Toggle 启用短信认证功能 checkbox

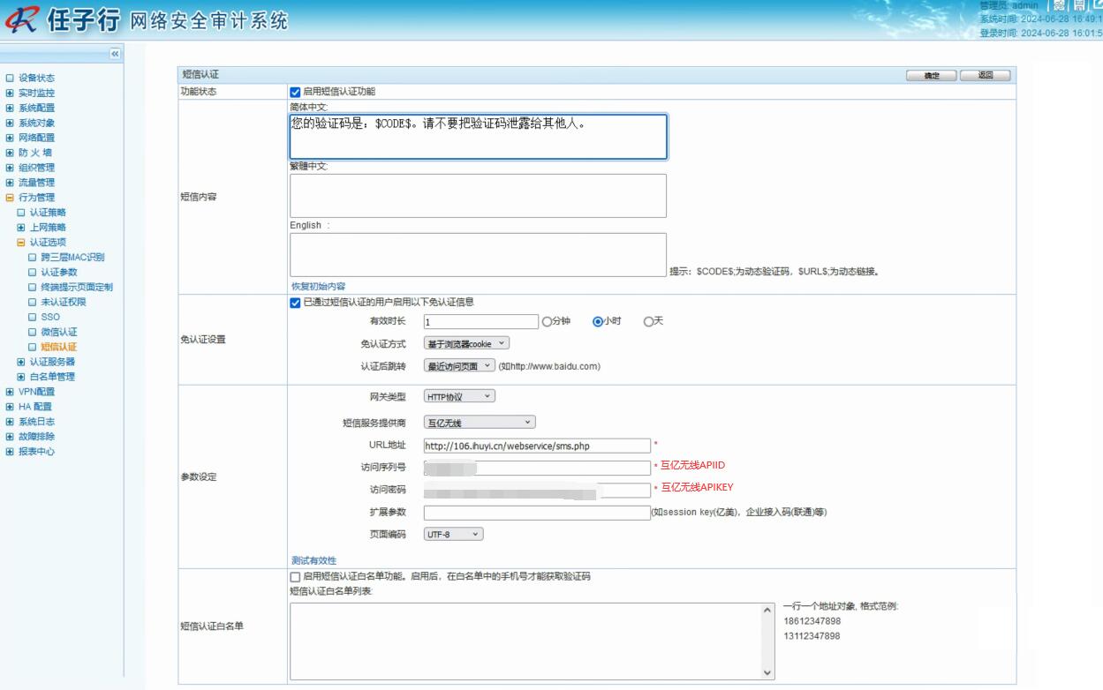point(295,92)
